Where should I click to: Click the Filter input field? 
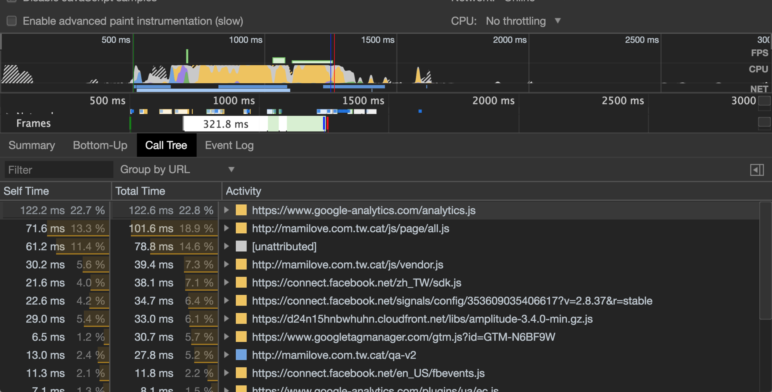(x=59, y=170)
